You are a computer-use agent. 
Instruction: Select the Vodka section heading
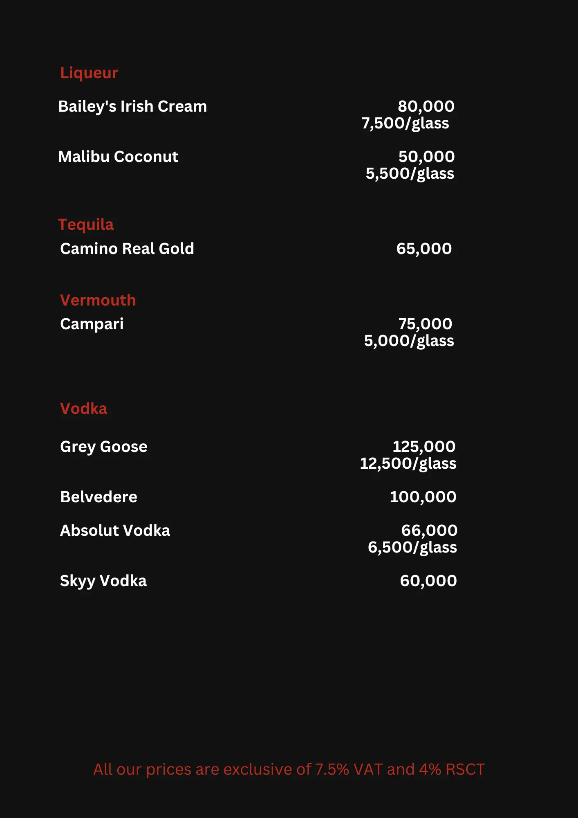(83, 409)
